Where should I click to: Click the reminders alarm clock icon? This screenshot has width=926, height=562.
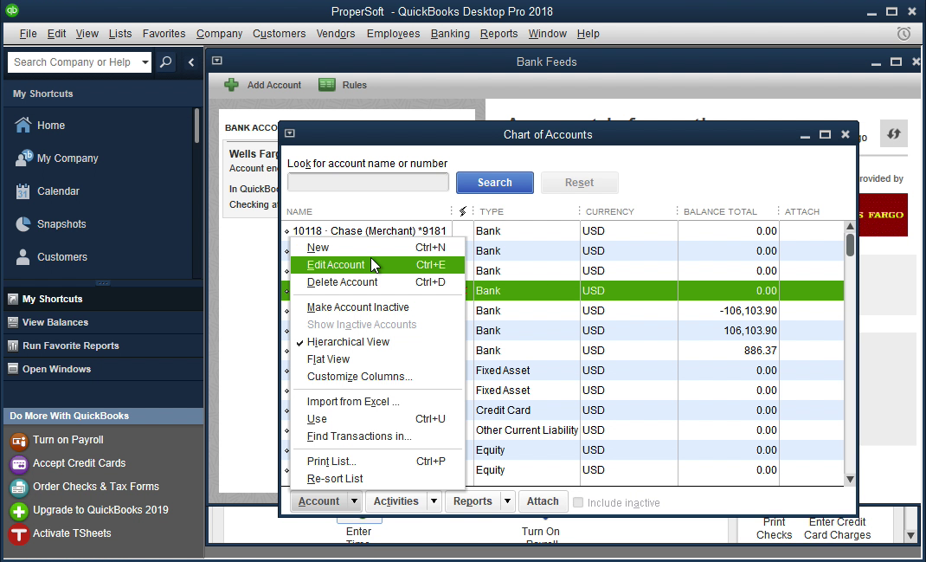click(x=903, y=34)
